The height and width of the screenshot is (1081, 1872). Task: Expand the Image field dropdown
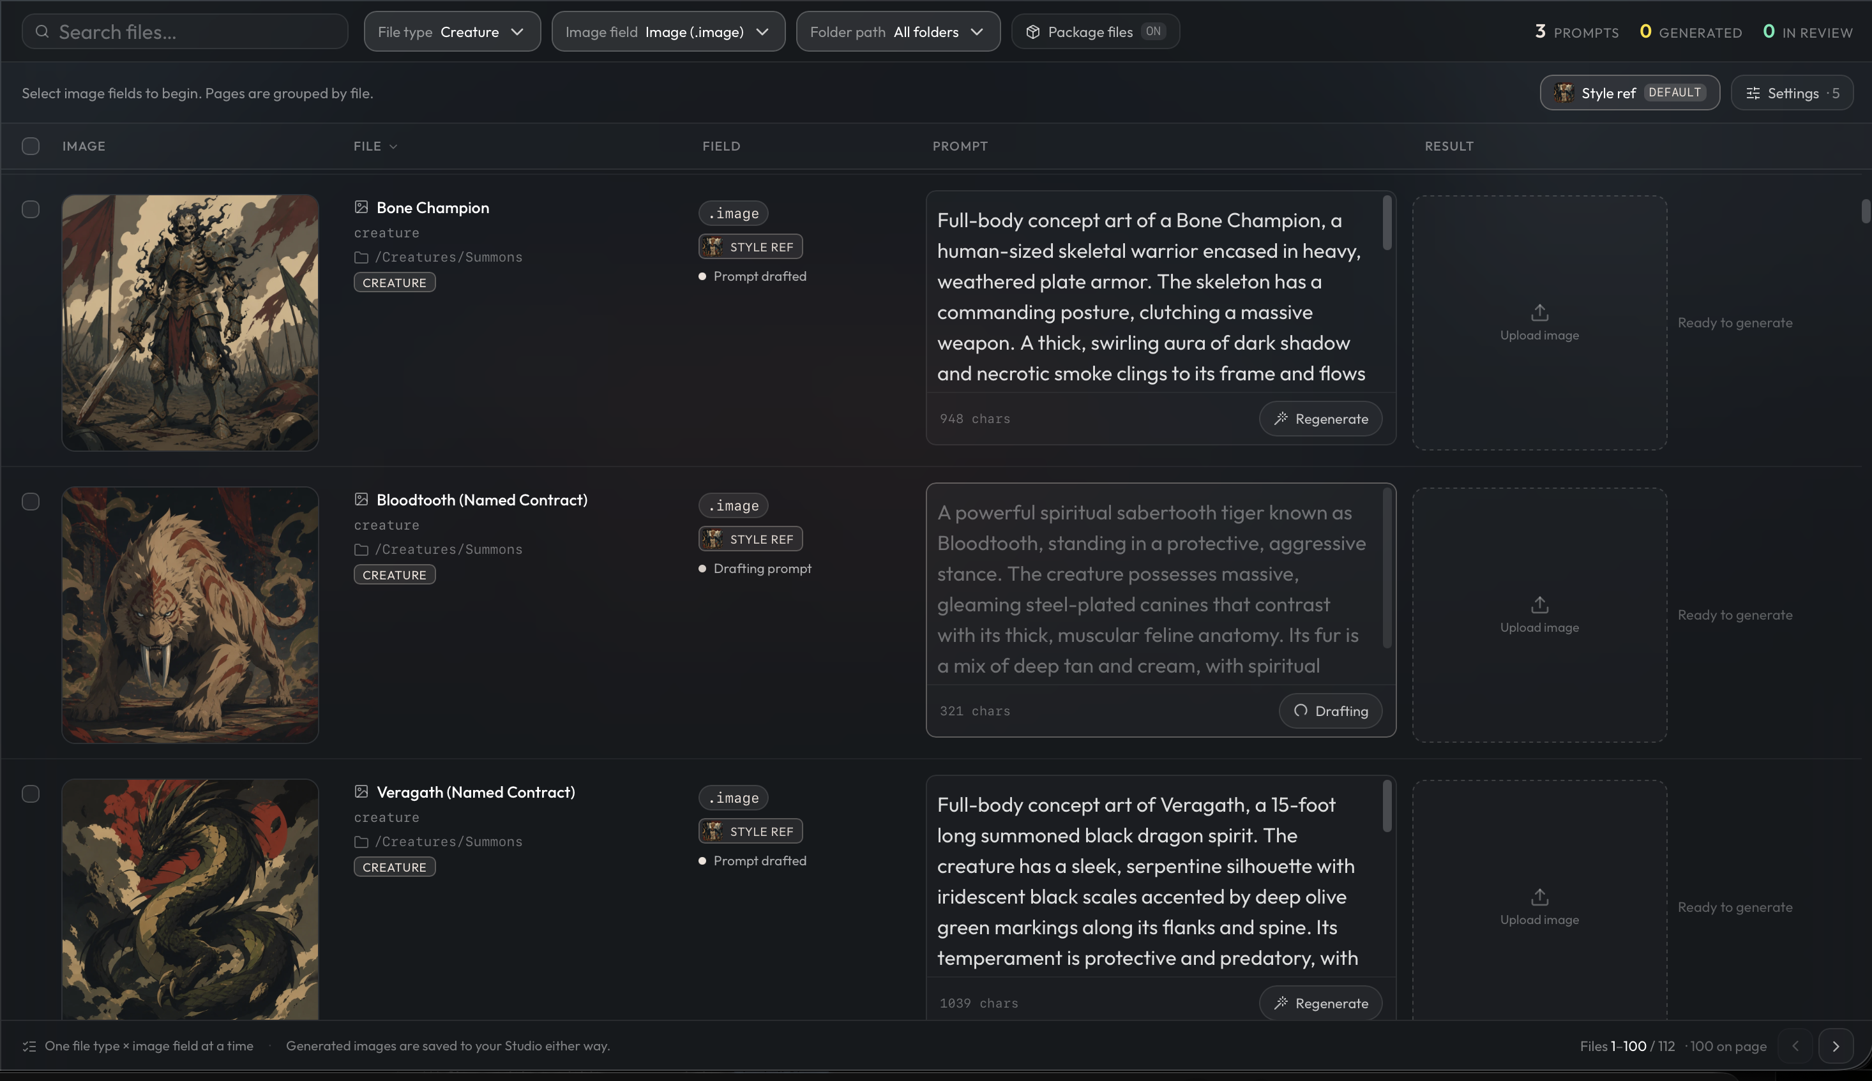[668, 32]
